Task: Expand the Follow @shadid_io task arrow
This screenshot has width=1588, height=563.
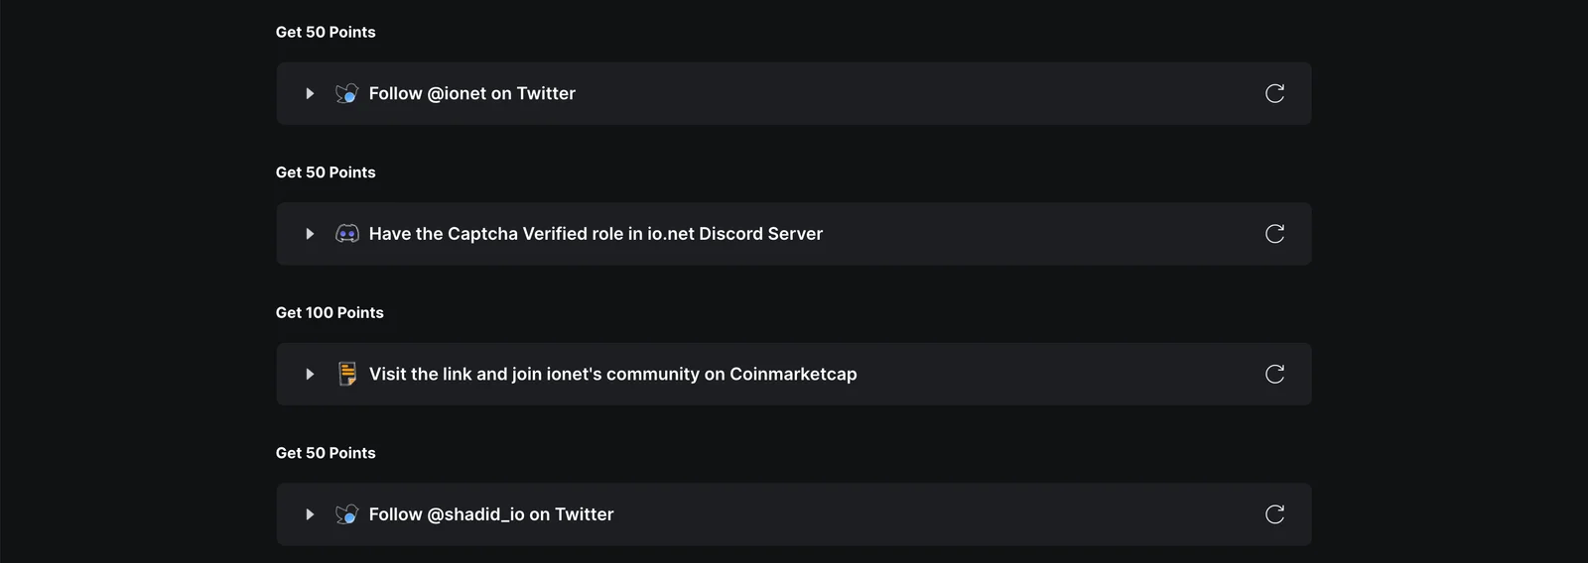Action: [x=310, y=514]
